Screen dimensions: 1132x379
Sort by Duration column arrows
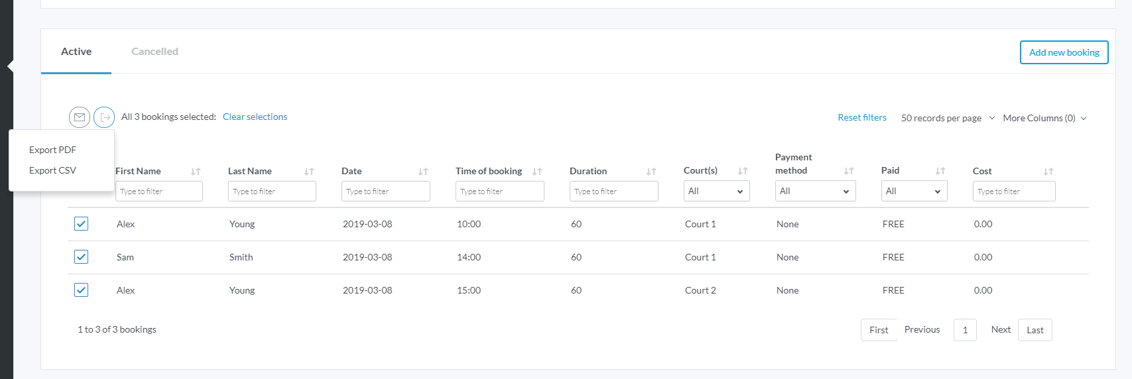[x=651, y=172]
